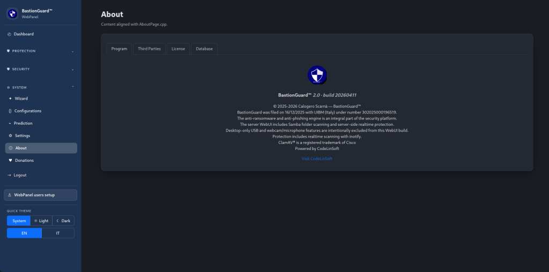Screen dimensions: 549x272
Task: Click the BastionGuard WebPanel title
Action: (x=37, y=13)
